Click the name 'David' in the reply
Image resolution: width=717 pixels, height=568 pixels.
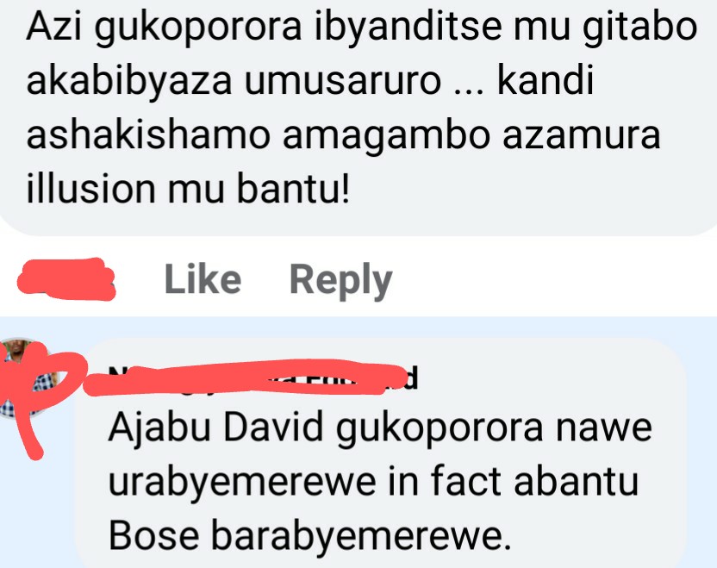(x=273, y=427)
